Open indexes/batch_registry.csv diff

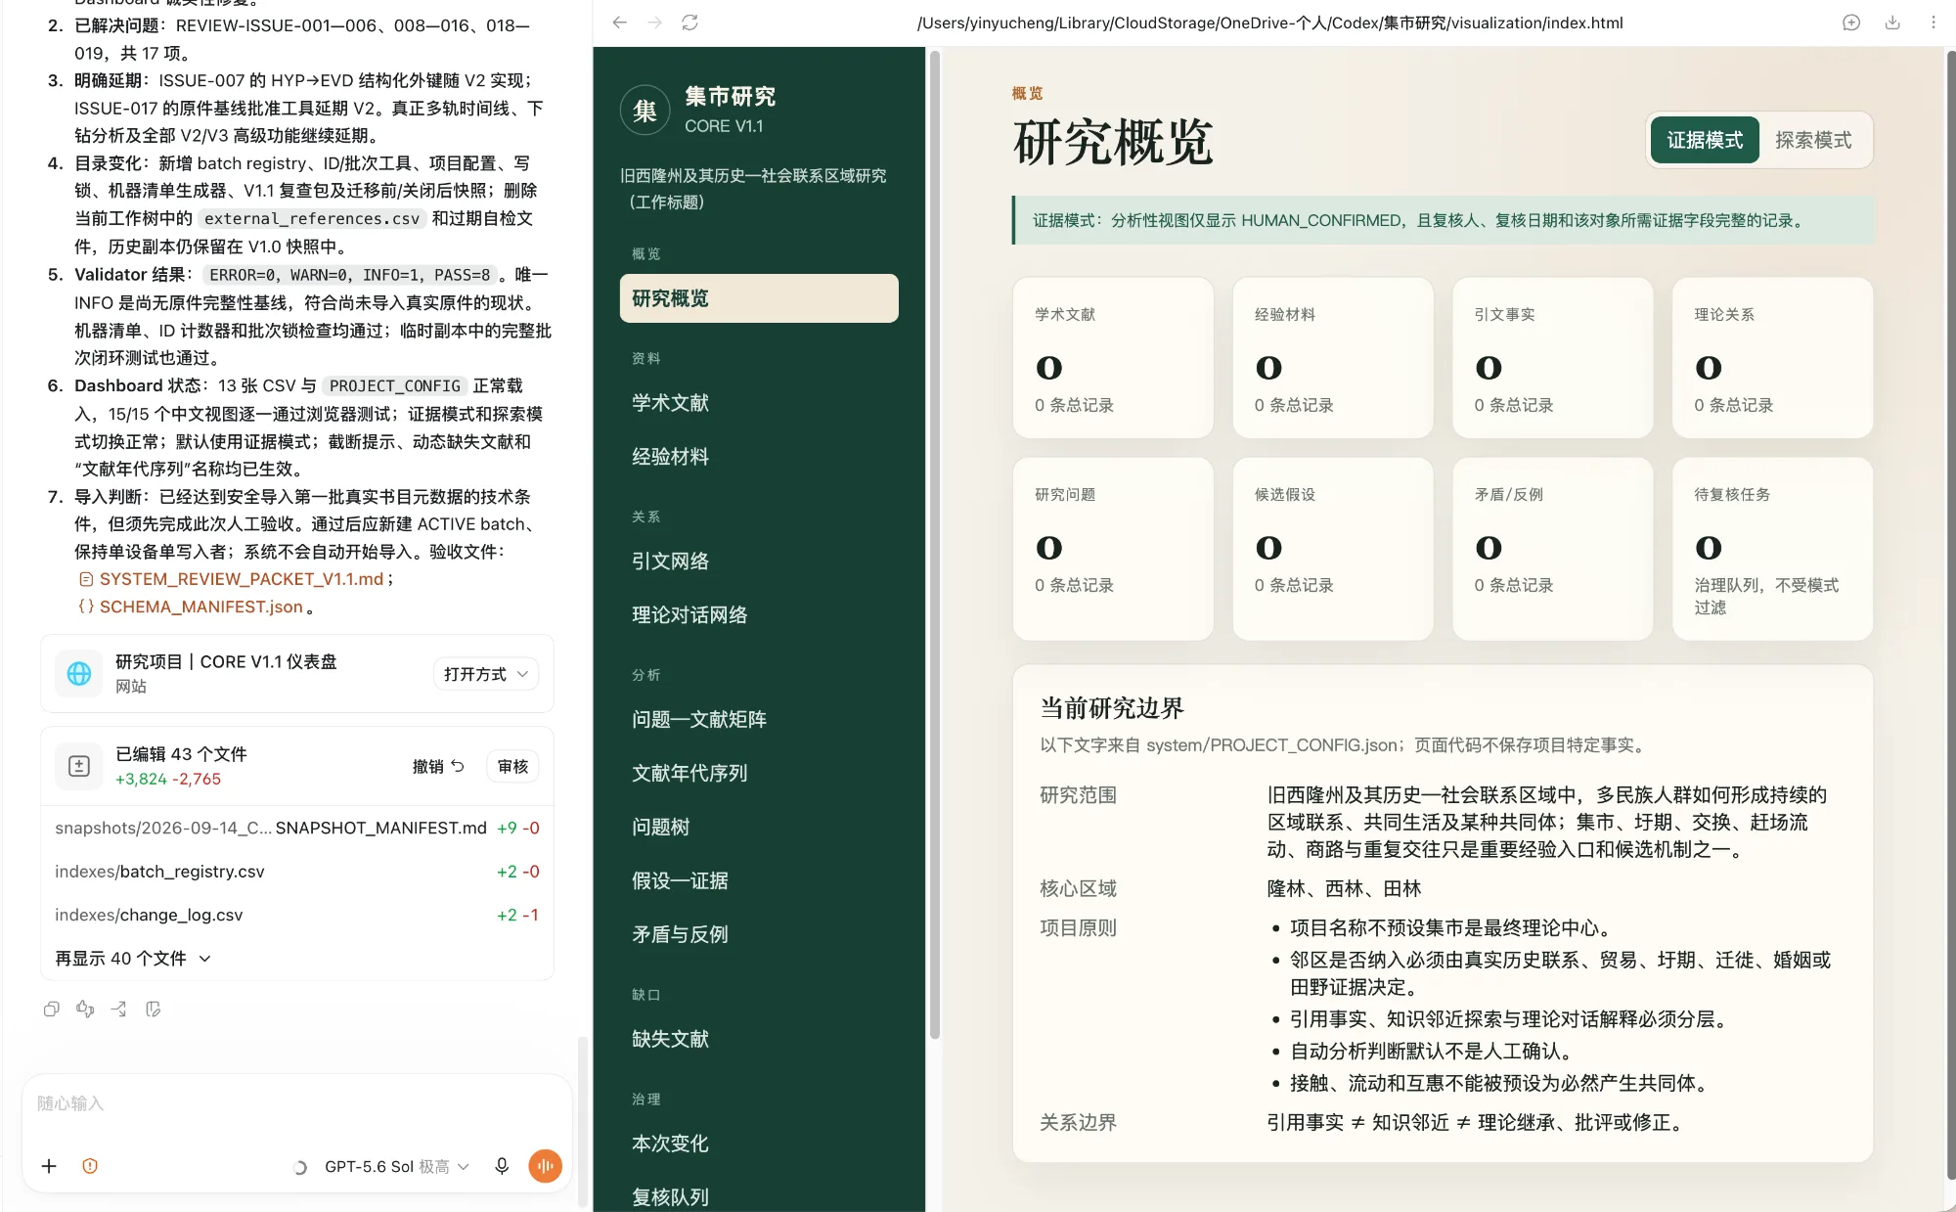(x=297, y=872)
